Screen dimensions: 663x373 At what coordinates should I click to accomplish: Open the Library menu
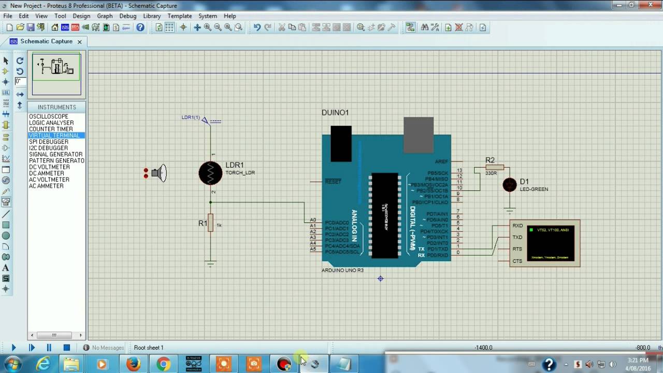pos(152,16)
